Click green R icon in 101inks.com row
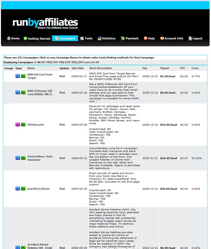The image size is (211, 249). pos(23,124)
